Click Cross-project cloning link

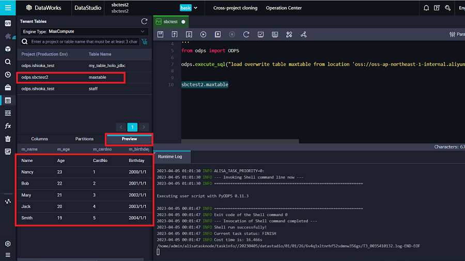236,8
